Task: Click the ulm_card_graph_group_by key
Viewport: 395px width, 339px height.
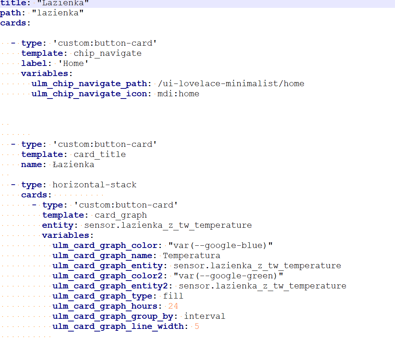Action: pyautogui.click(x=113, y=317)
